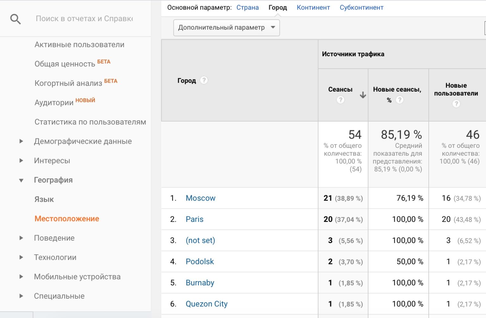Click help icon under Новые пользователи
The height and width of the screenshot is (318, 486).
(x=456, y=104)
